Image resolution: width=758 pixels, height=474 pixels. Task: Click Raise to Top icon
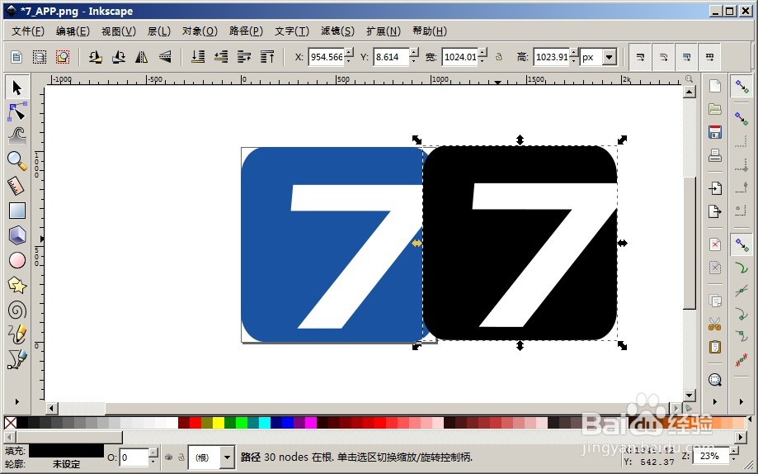coord(267,57)
